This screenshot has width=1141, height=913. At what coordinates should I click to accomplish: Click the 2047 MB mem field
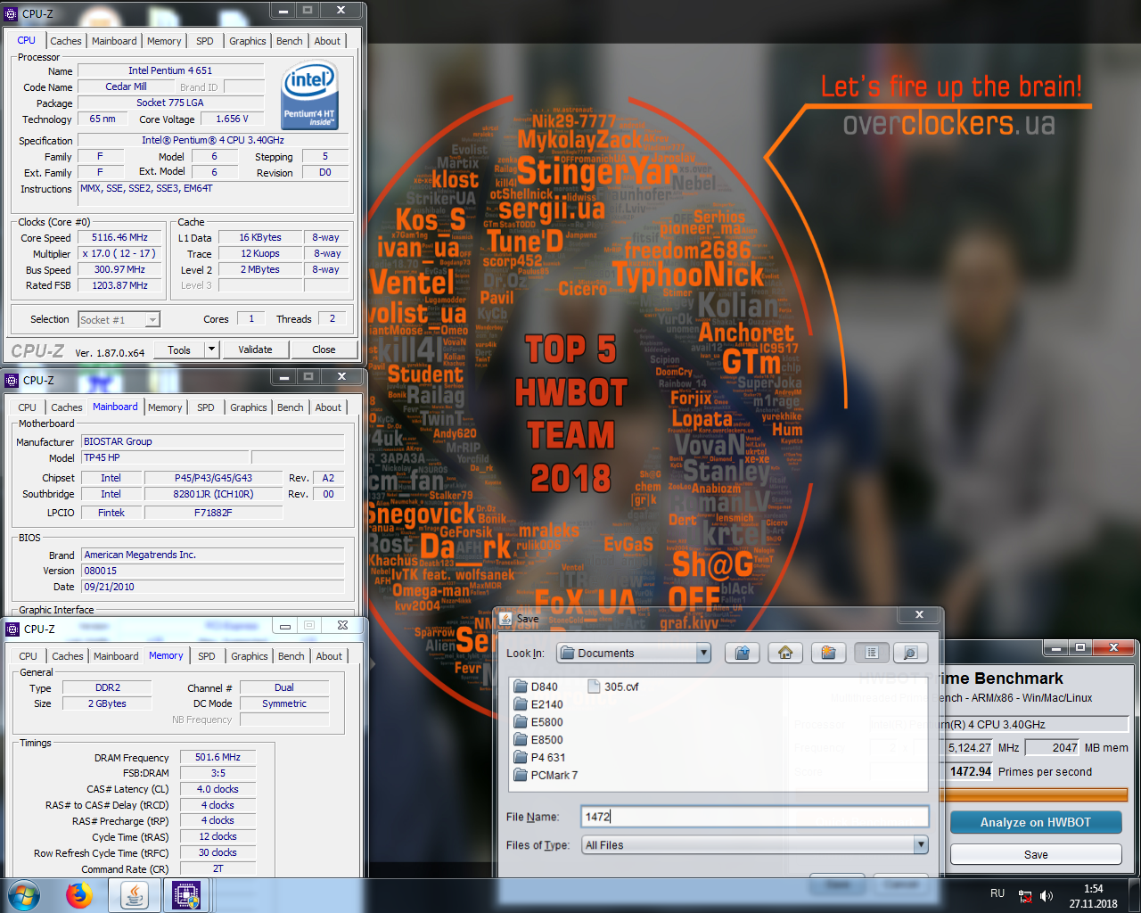(x=1053, y=747)
